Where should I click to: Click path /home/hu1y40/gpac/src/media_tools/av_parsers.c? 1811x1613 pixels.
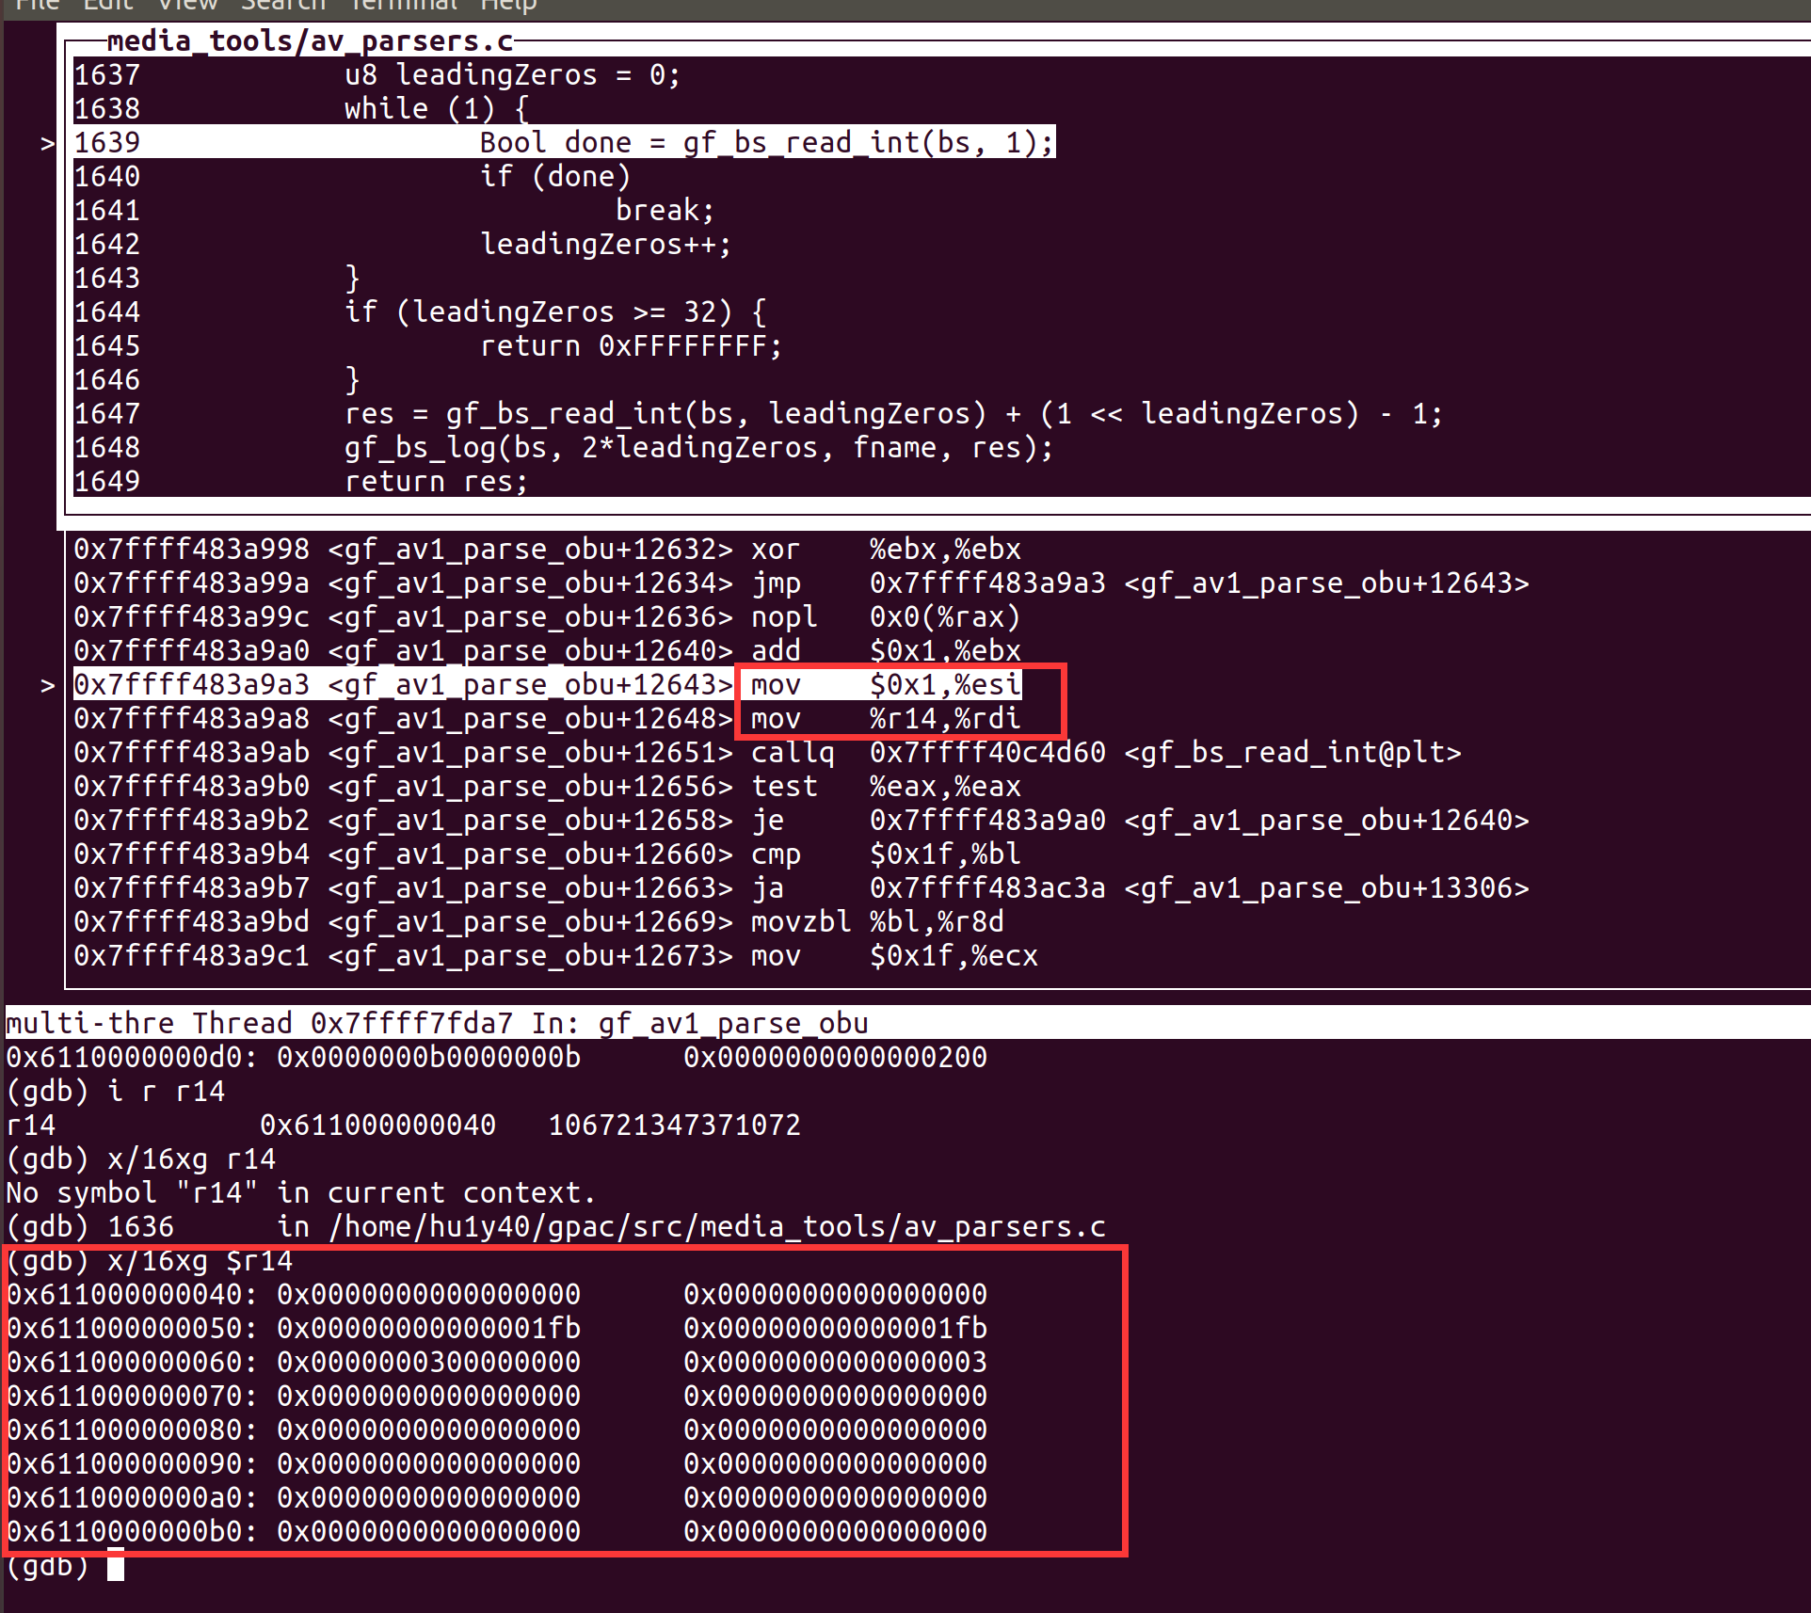tap(716, 1226)
